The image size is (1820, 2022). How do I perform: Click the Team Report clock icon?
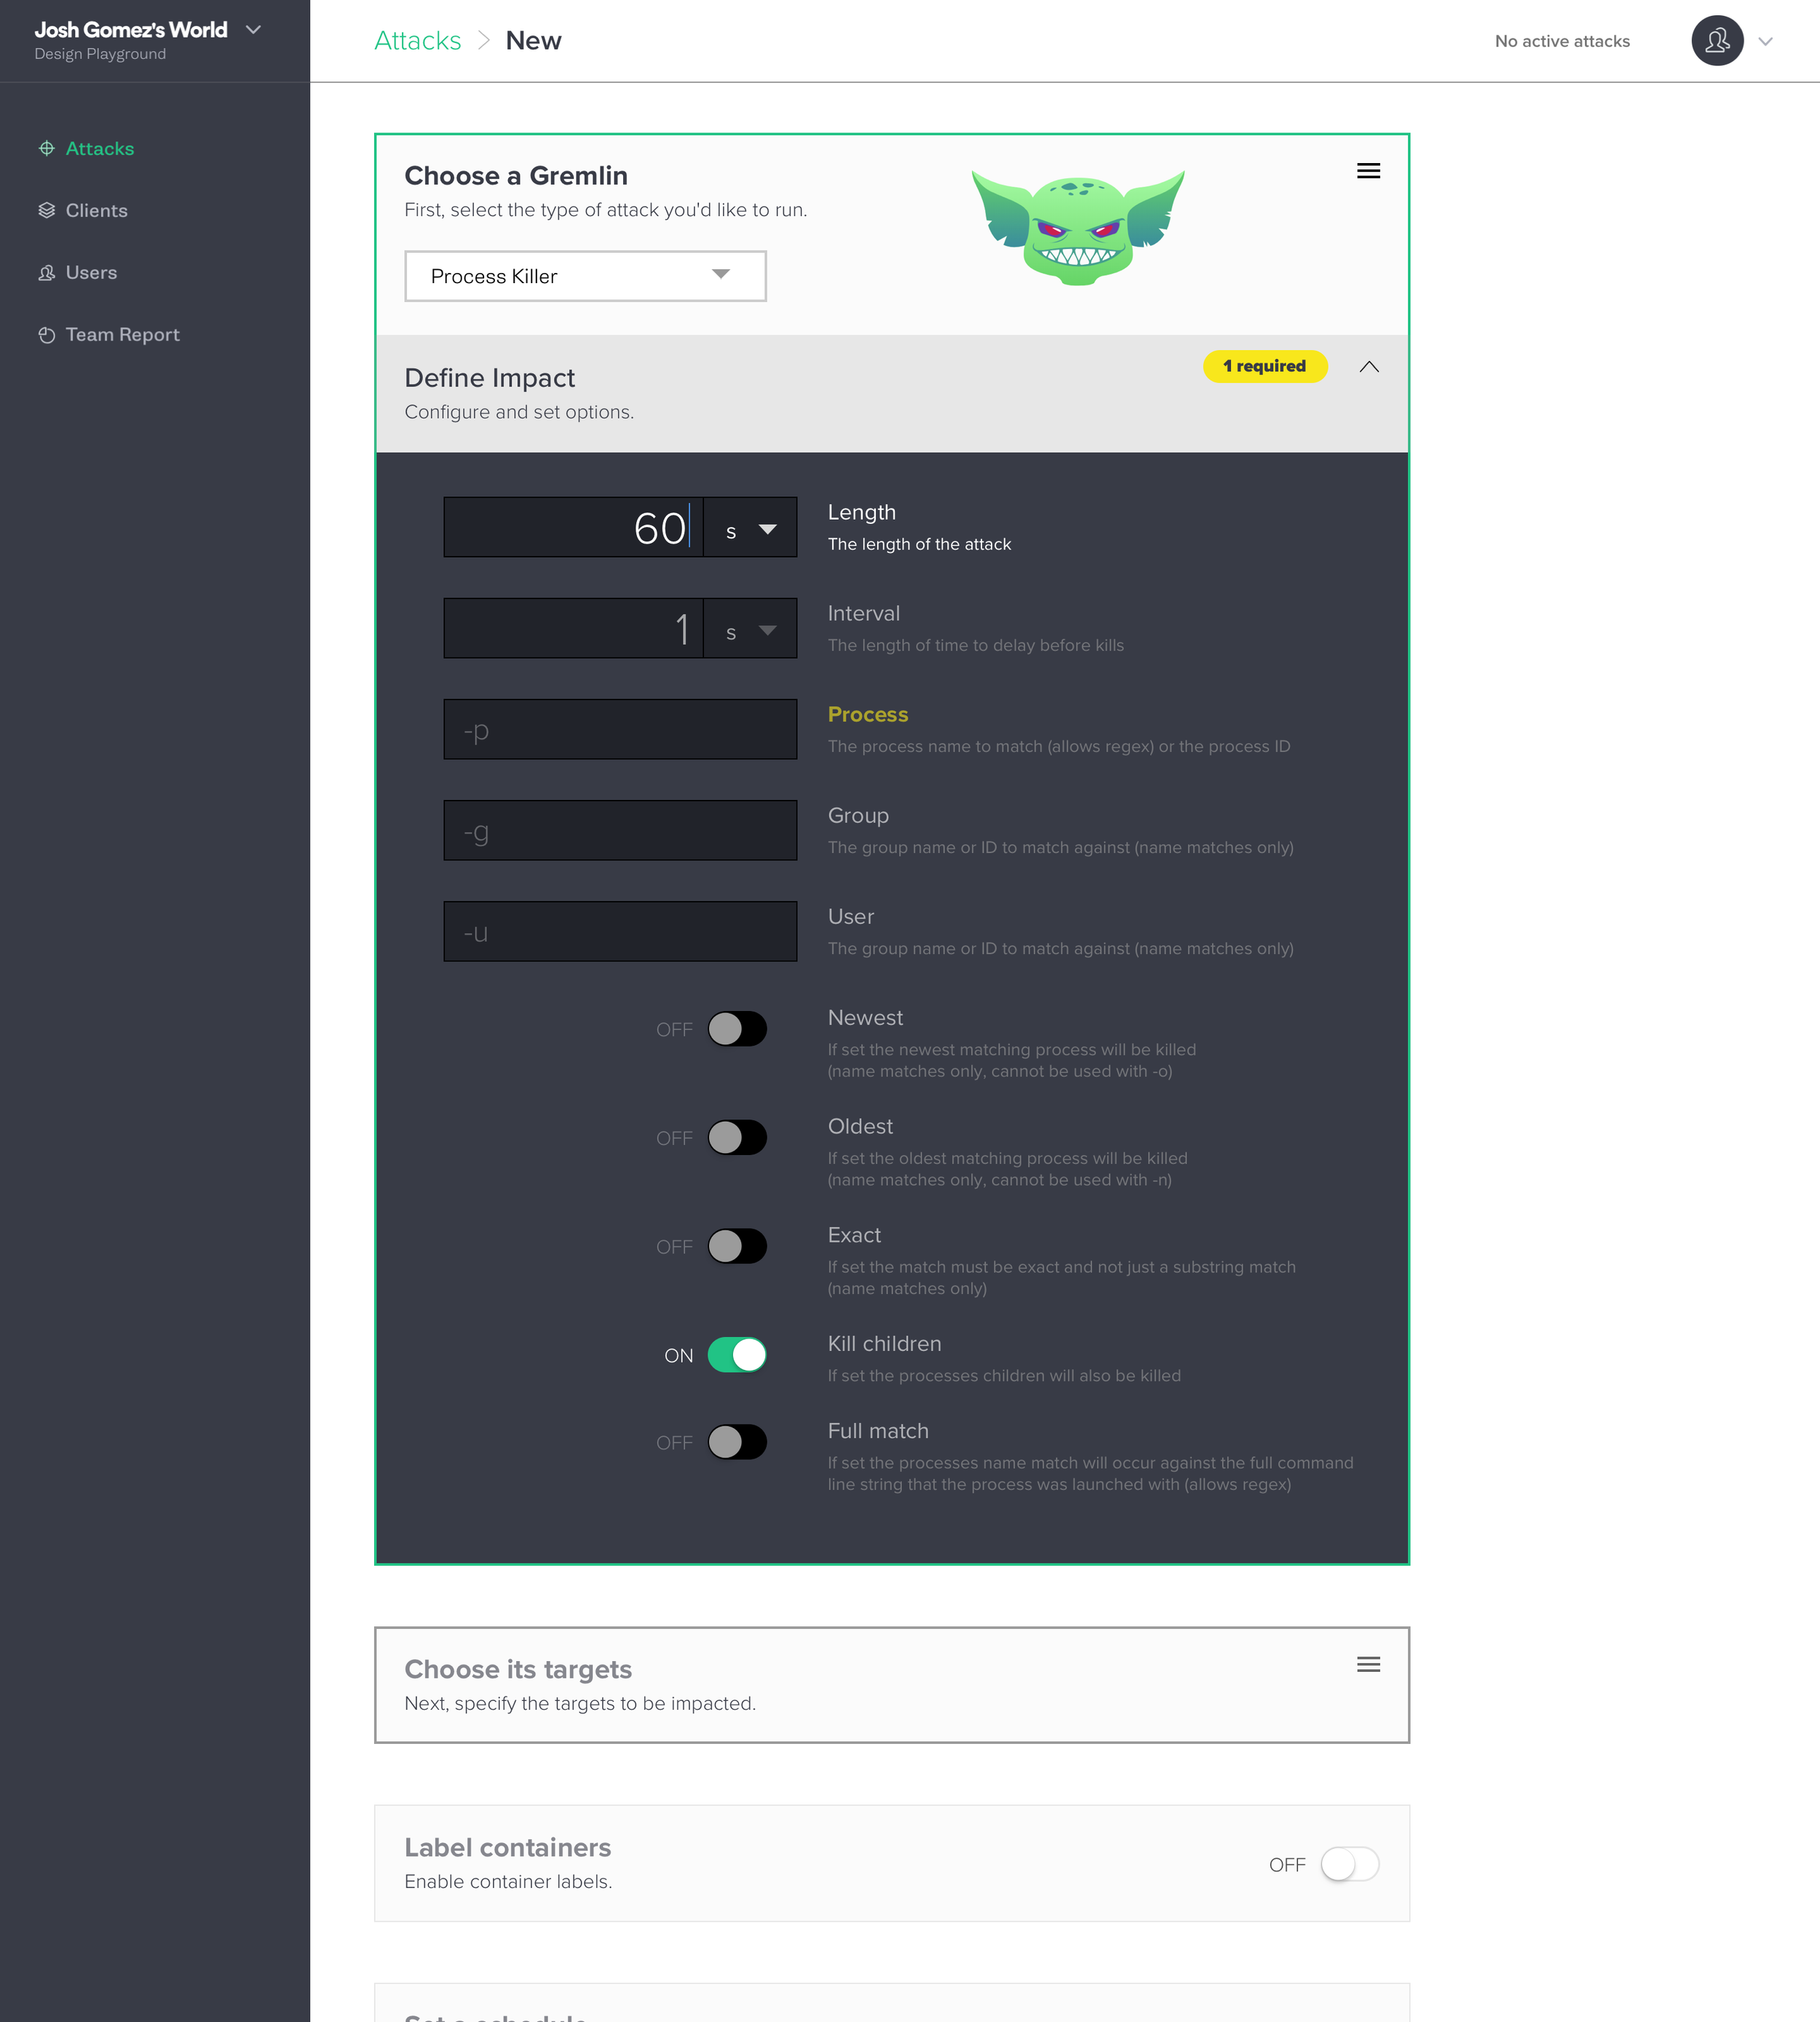(46, 335)
